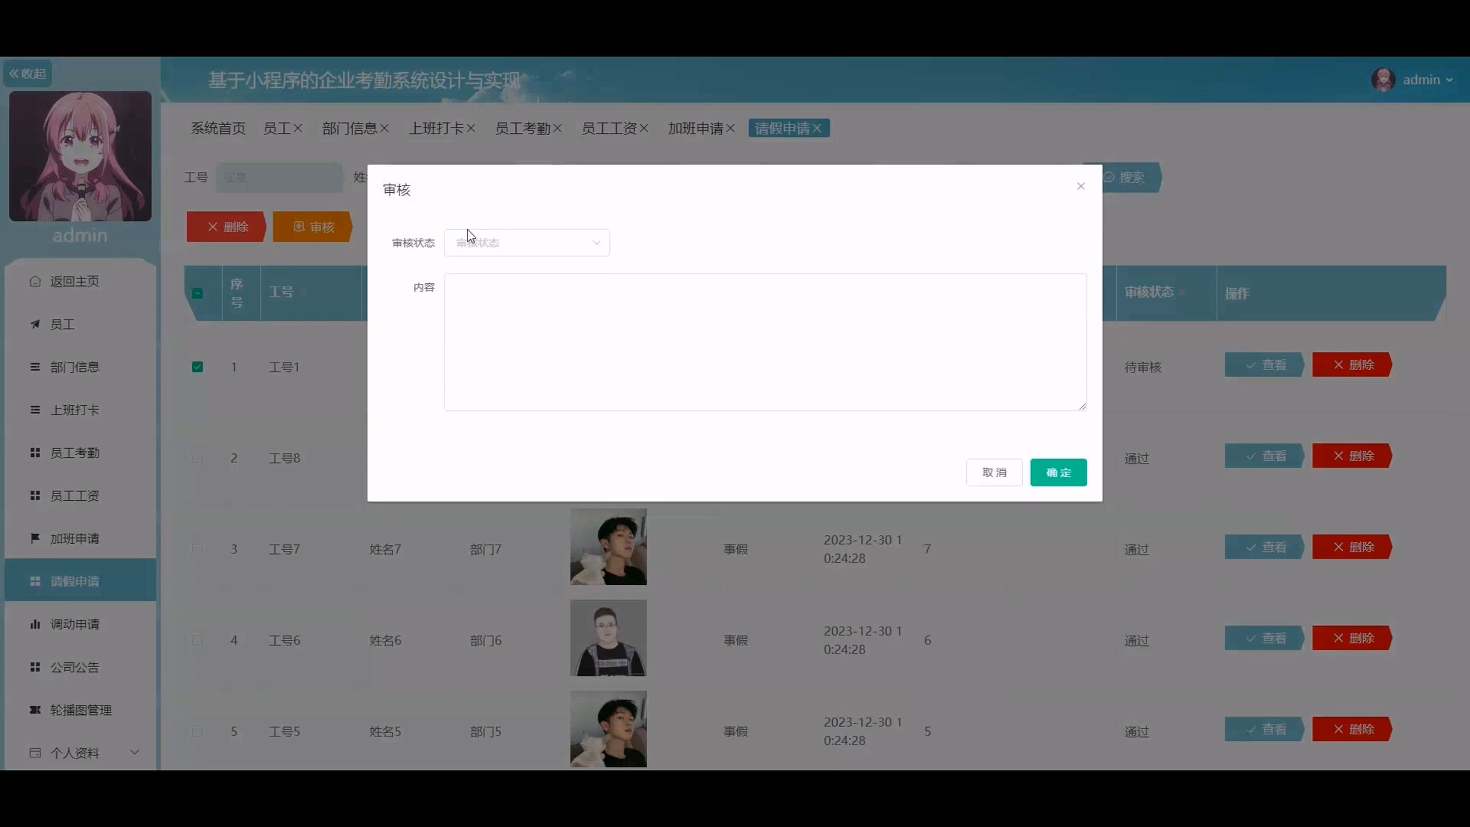Click 删除 for row 工号6
Image resolution: width=1470 pixels, height=827 pixels.
(1352, 638)
